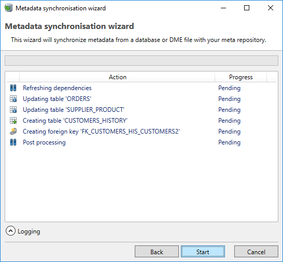Viewport: 283px width, 262px height.
Task: Expand the Logging section chevron
Action: point(10,231)
